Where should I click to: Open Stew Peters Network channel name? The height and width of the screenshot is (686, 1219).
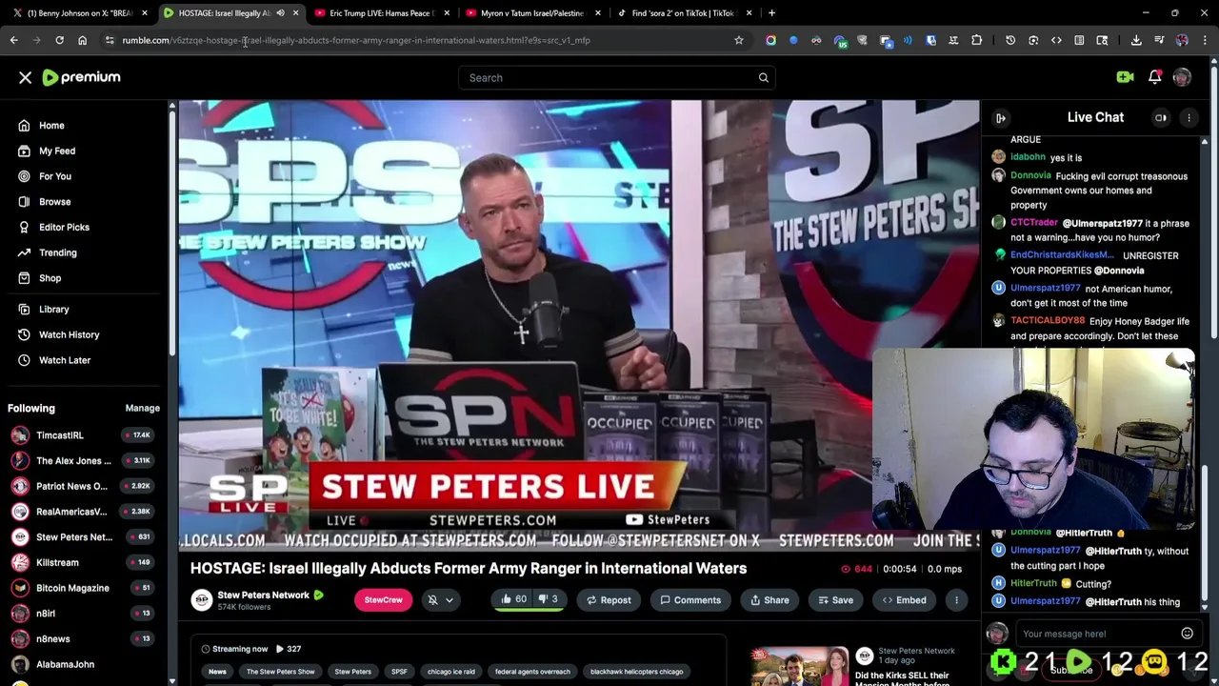tap(263, 595)
